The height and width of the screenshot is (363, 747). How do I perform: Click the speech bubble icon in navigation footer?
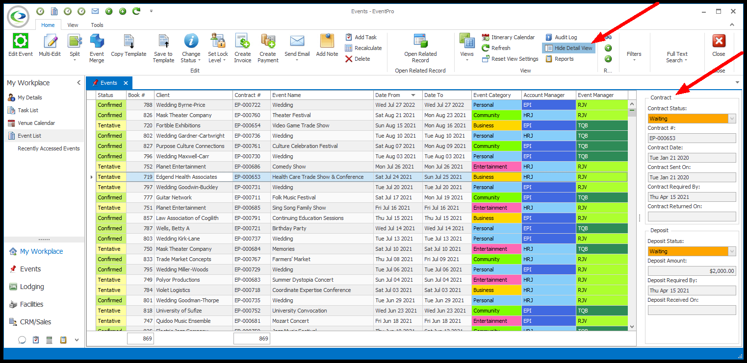click(x=22, y=339)
